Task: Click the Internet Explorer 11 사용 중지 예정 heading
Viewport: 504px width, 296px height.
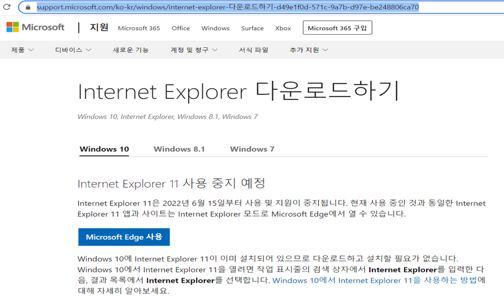Action: pos(171,183)
